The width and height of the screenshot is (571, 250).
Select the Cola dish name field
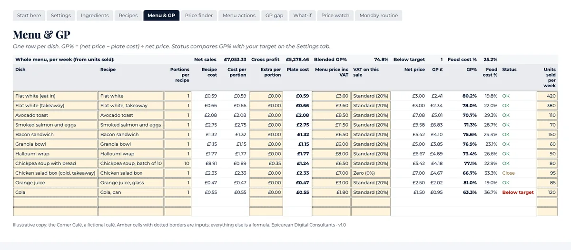coord(55,192)
